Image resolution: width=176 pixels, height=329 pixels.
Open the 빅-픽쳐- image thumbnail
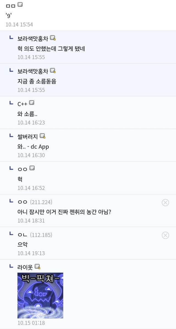[x=40, y=295]
